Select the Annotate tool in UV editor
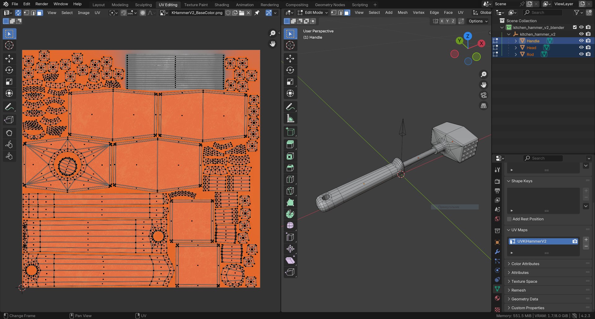Viewport: 595px width, 319px height. [x=9, y=107]
